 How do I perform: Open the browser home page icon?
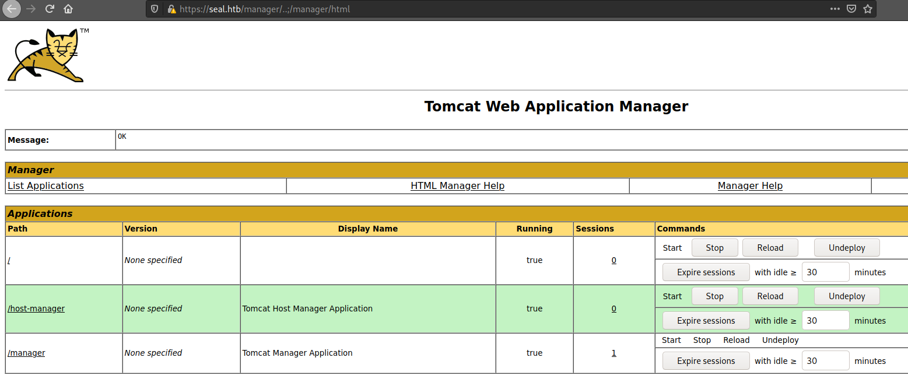tap(68, 9)
